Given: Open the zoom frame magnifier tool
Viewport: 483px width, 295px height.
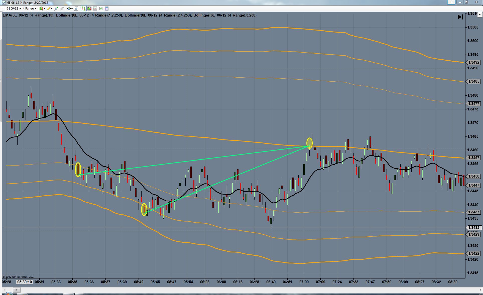Looking at the screenshot, I should [76, 9].
